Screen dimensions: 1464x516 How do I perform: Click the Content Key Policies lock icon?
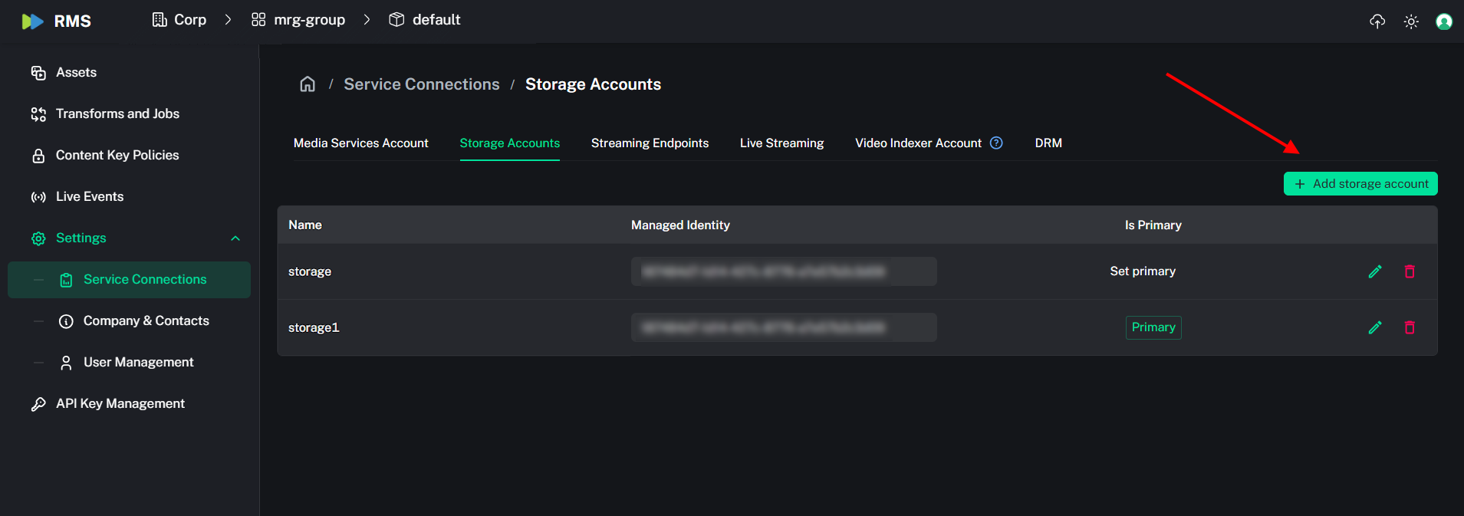point(38,156)
